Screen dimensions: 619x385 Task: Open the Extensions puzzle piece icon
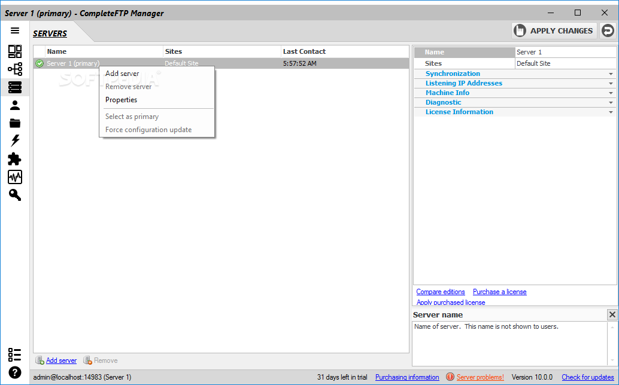15,159
